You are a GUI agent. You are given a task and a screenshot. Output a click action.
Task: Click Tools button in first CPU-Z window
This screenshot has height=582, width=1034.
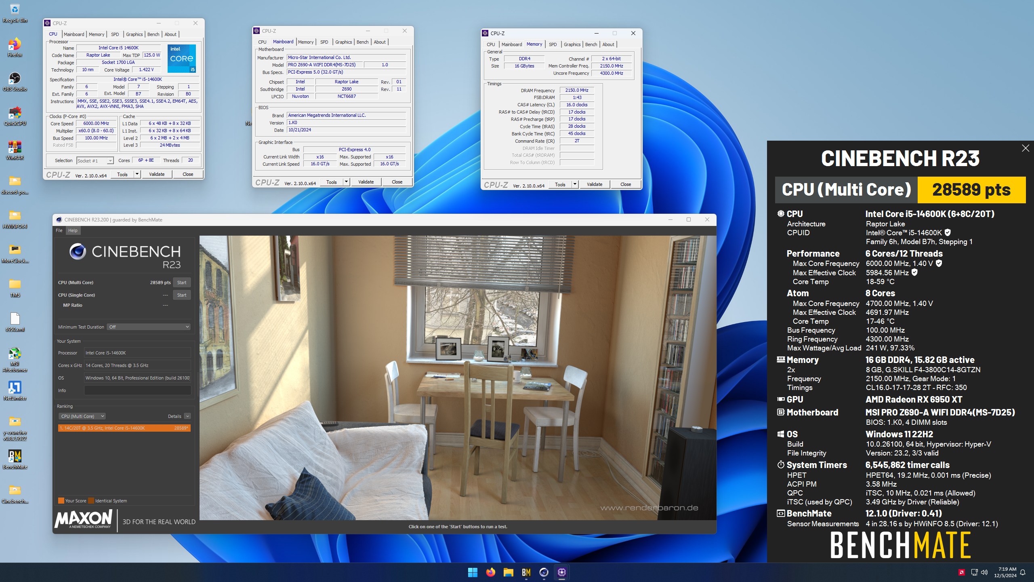point(122,174)
